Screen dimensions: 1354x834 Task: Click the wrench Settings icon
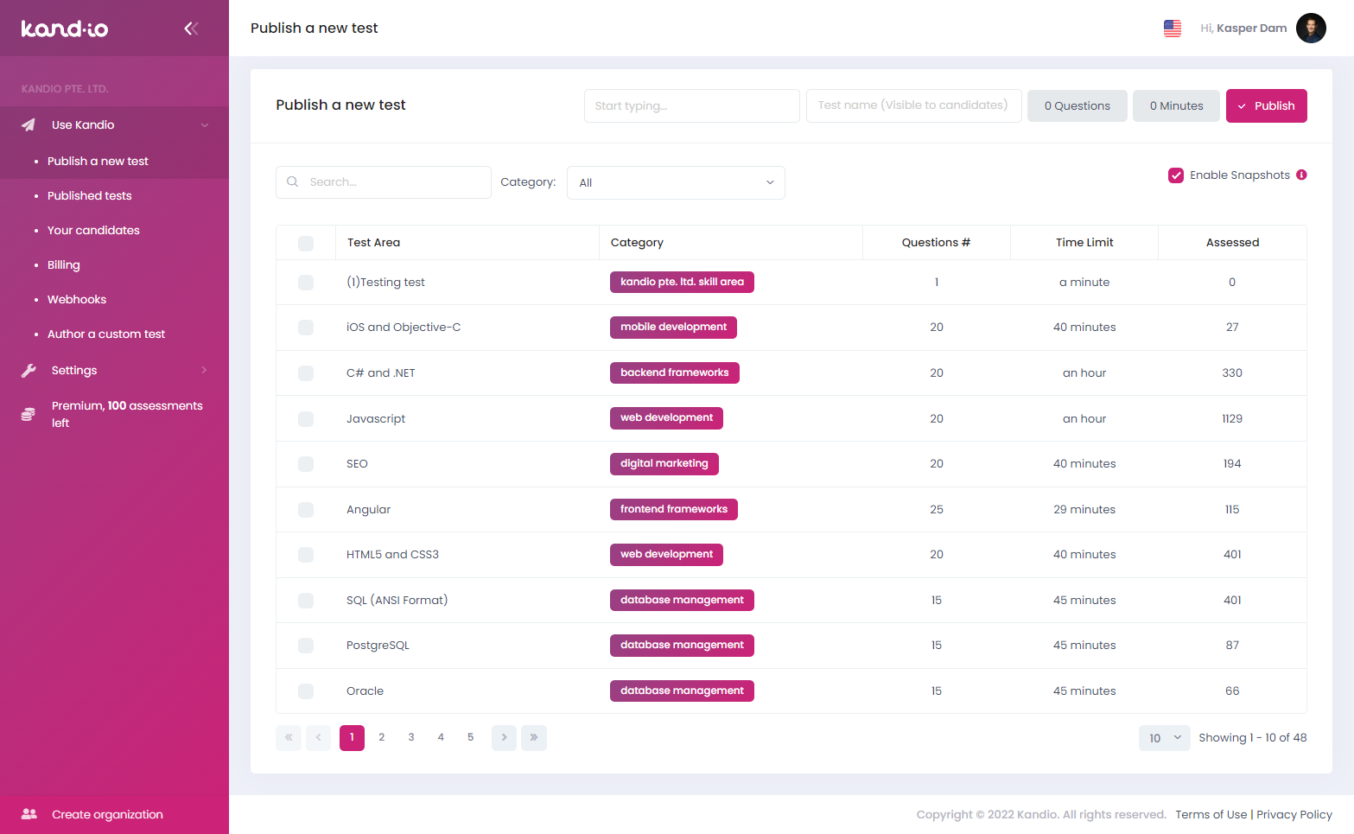click(x=29, y=371)
